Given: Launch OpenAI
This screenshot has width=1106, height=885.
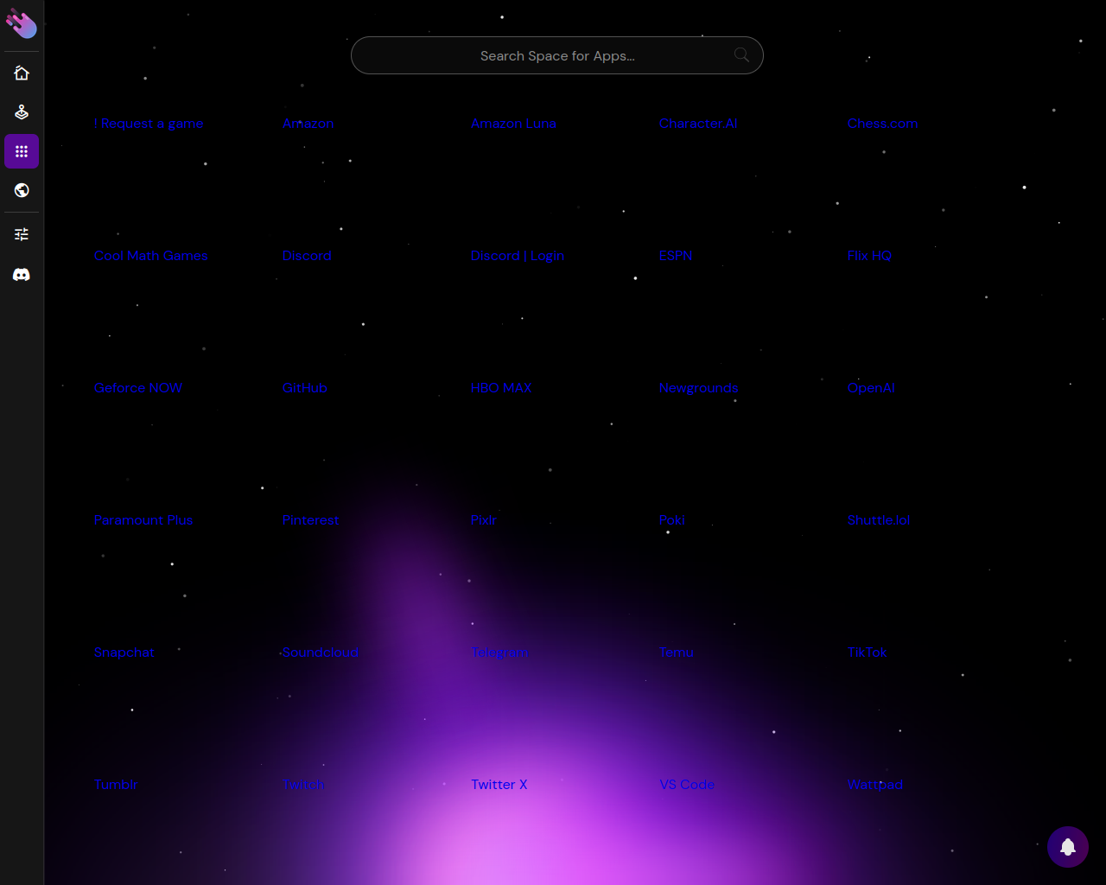Looking at the screenshot, I should 871,388.
